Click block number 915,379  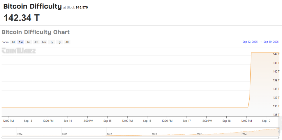pos(82,7)
